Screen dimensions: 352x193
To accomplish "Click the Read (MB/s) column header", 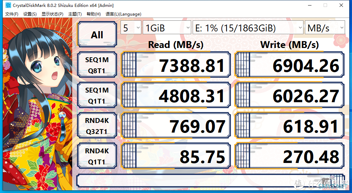I will 176,45.
